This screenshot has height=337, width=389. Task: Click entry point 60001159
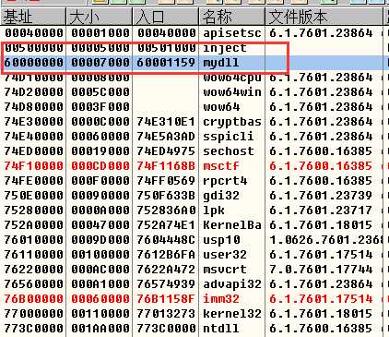(x=166, y=63)
